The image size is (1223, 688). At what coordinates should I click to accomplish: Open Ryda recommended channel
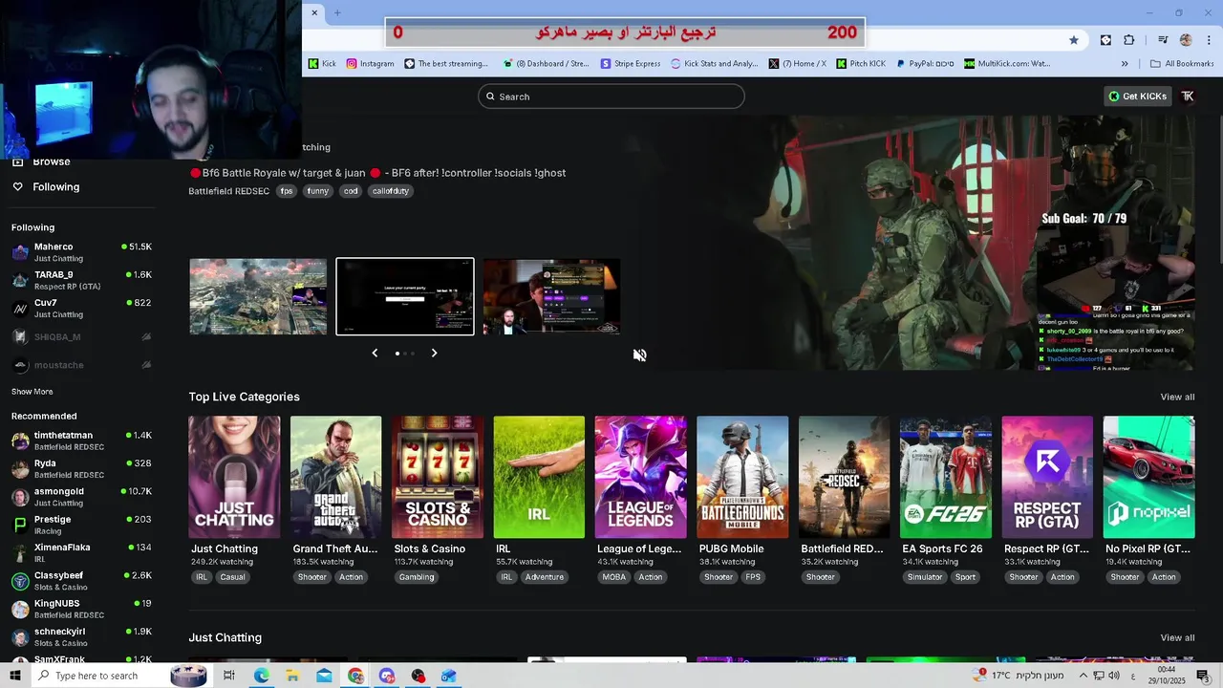[81, 468]
